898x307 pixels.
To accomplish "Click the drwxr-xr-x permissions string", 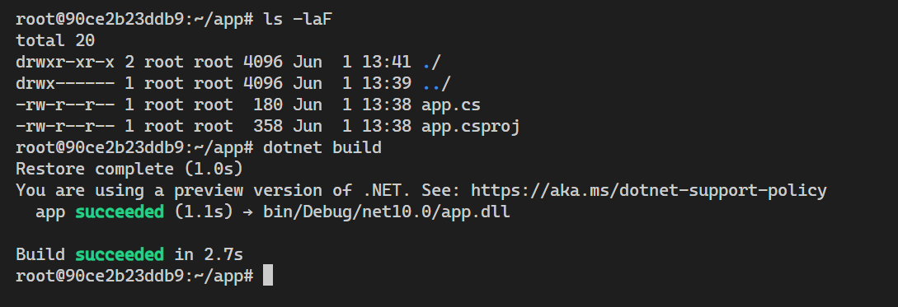I will tap(65, 63).
